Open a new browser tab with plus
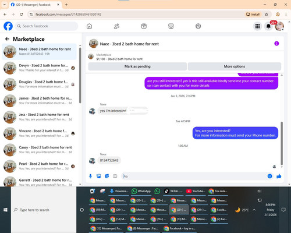 66,5
